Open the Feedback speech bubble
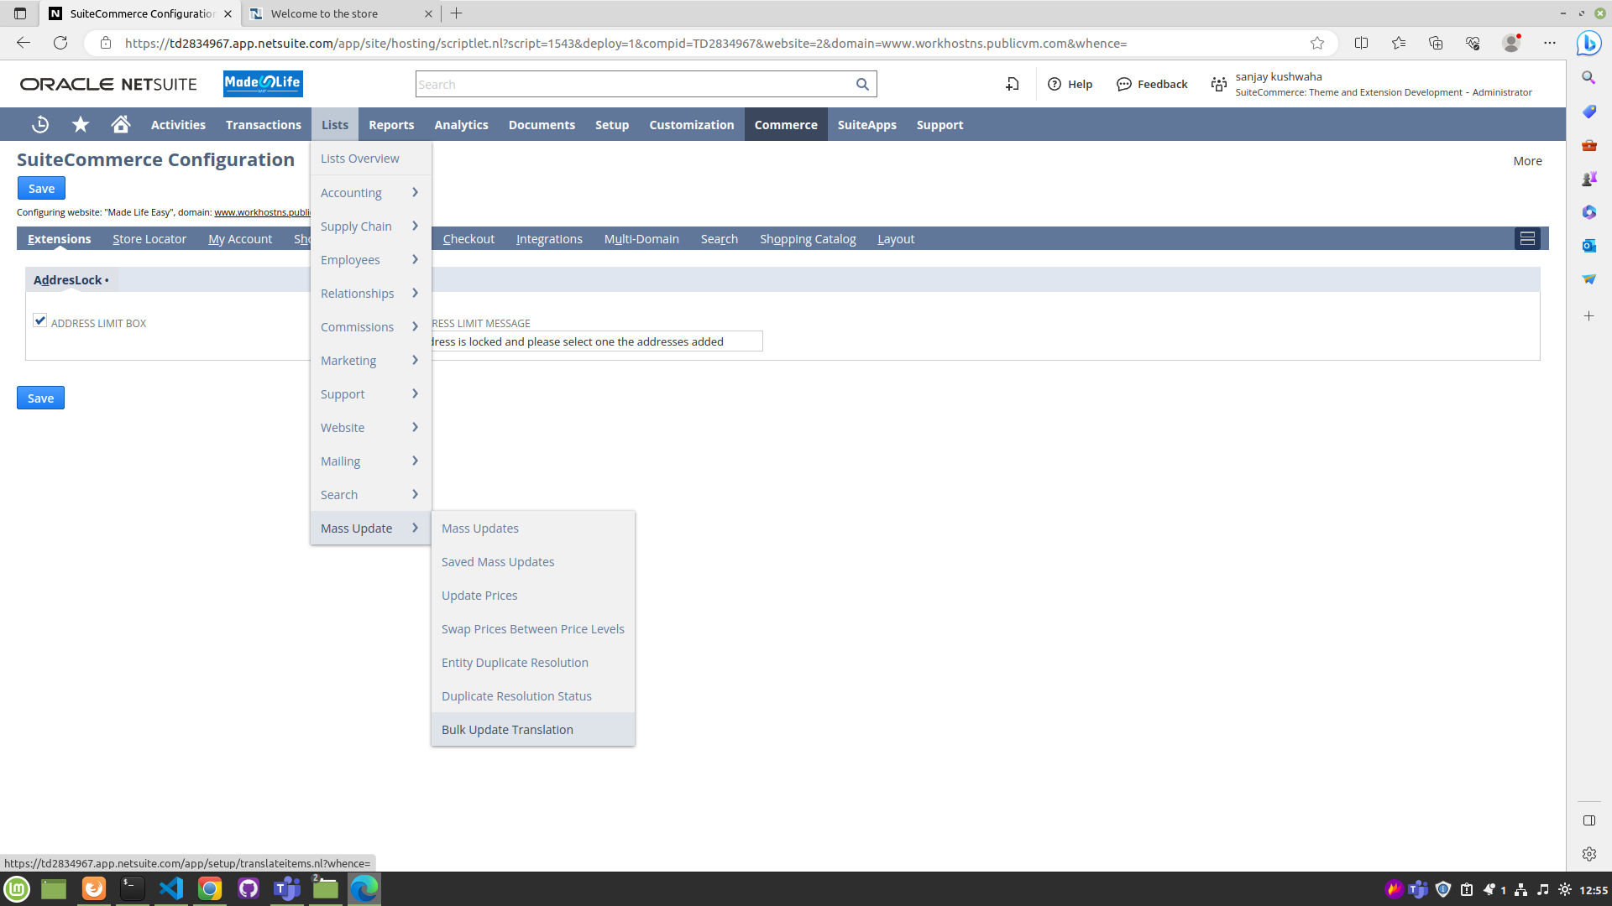This screenshot has width=1612, height=906. (x=1124, y=85)
